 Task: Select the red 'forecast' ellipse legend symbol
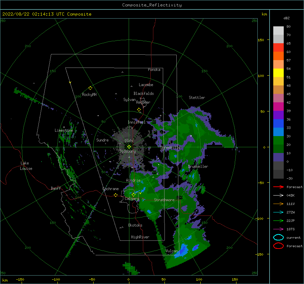click(x=278, y=246)
